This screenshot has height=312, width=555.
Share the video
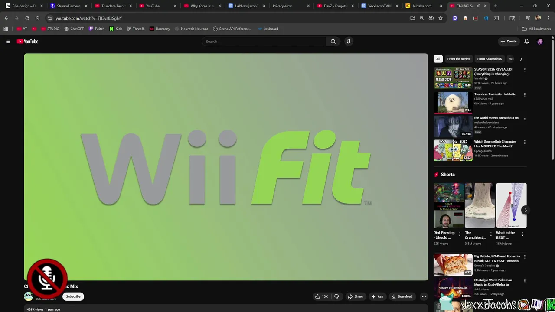click(x=355, y=296)
